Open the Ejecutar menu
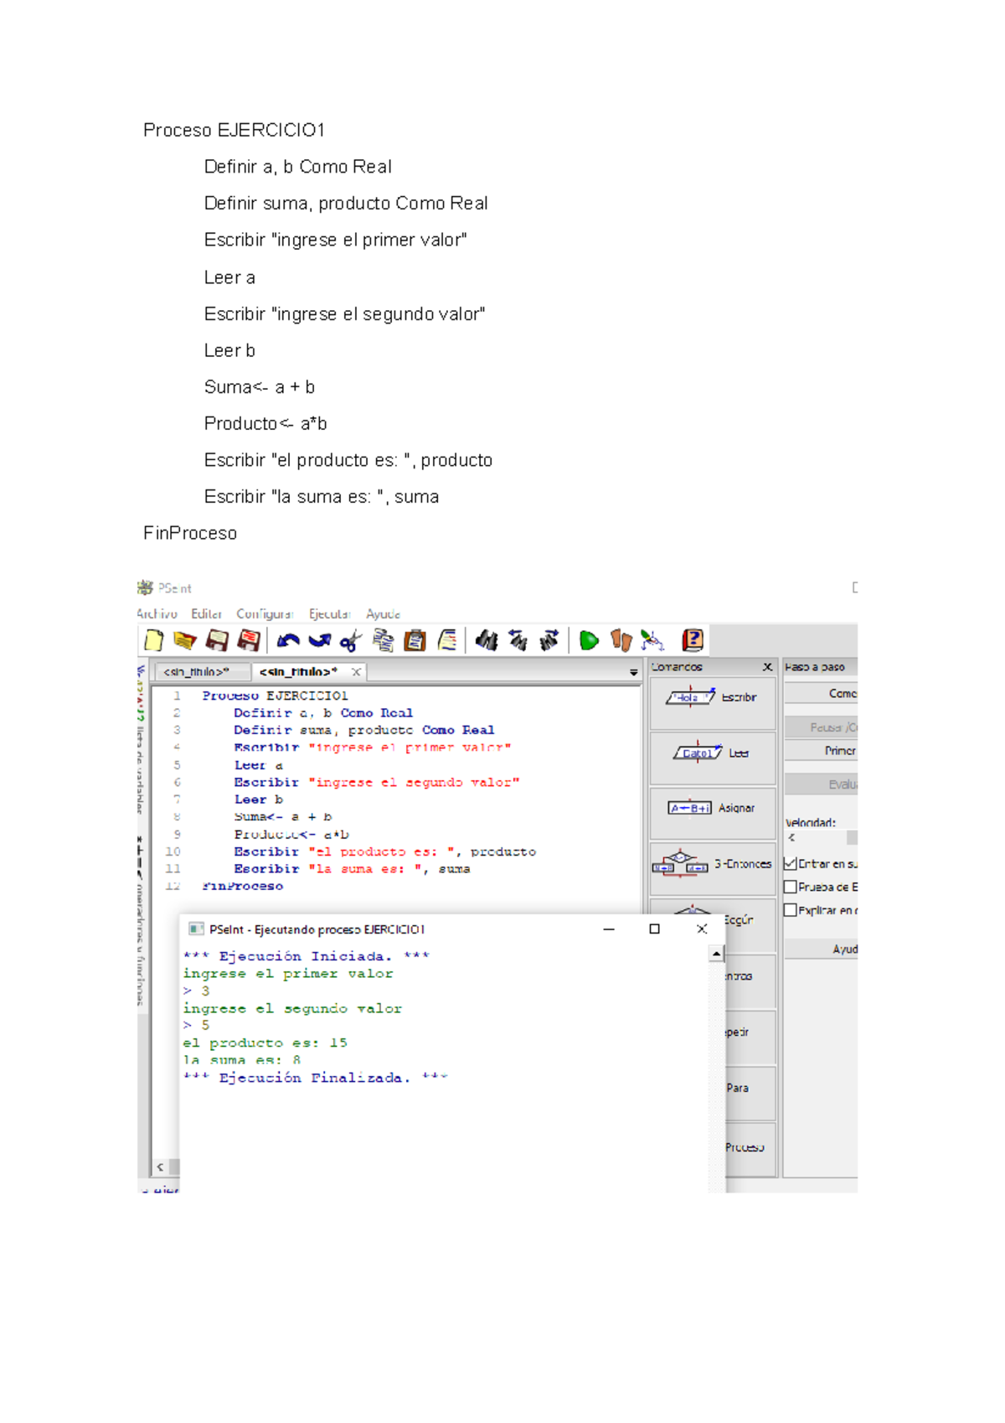This screenshot has height=1423, width=1005. coord(329,613)
